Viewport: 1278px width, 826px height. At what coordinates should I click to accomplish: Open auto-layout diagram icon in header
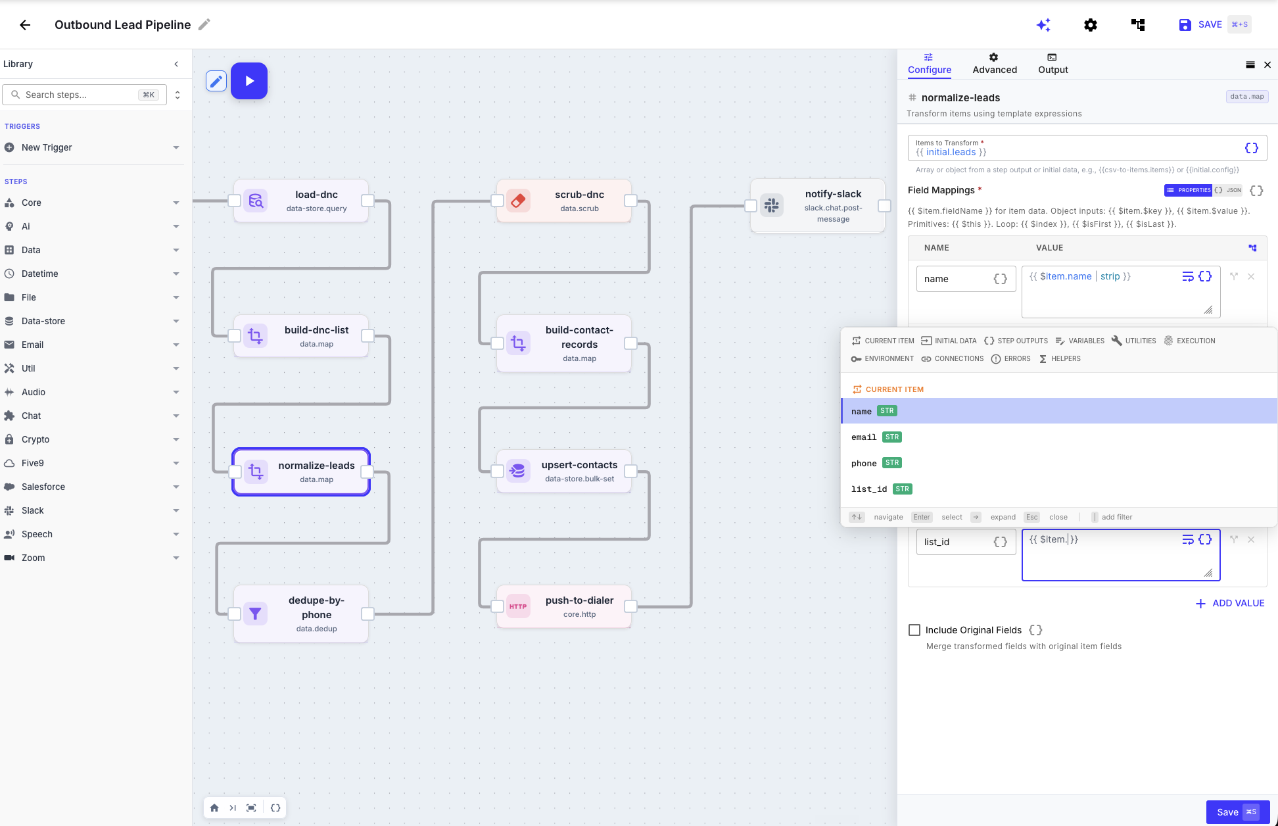point(1138,25)
